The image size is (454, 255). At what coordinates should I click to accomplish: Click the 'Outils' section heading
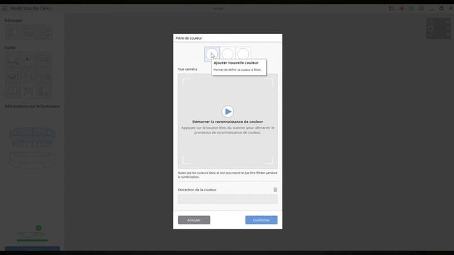point(10,47)
